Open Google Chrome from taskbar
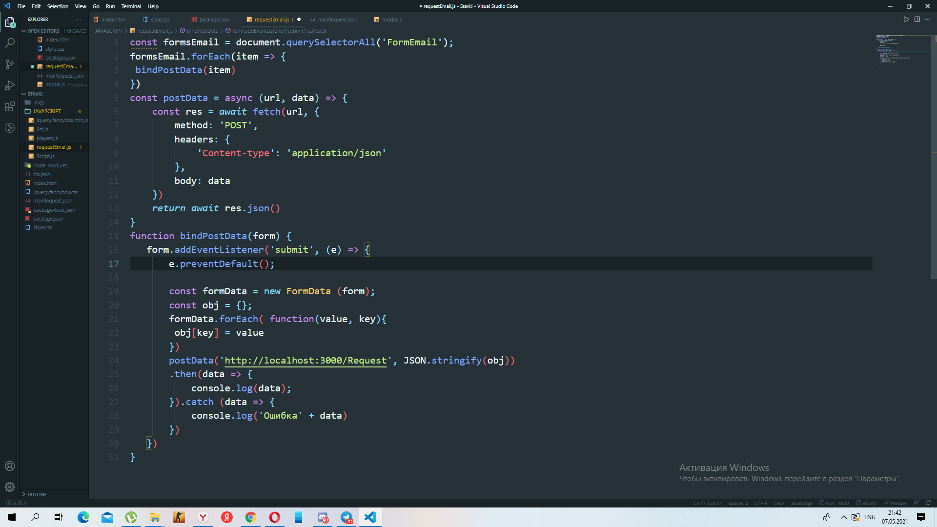 click(251, 517)
